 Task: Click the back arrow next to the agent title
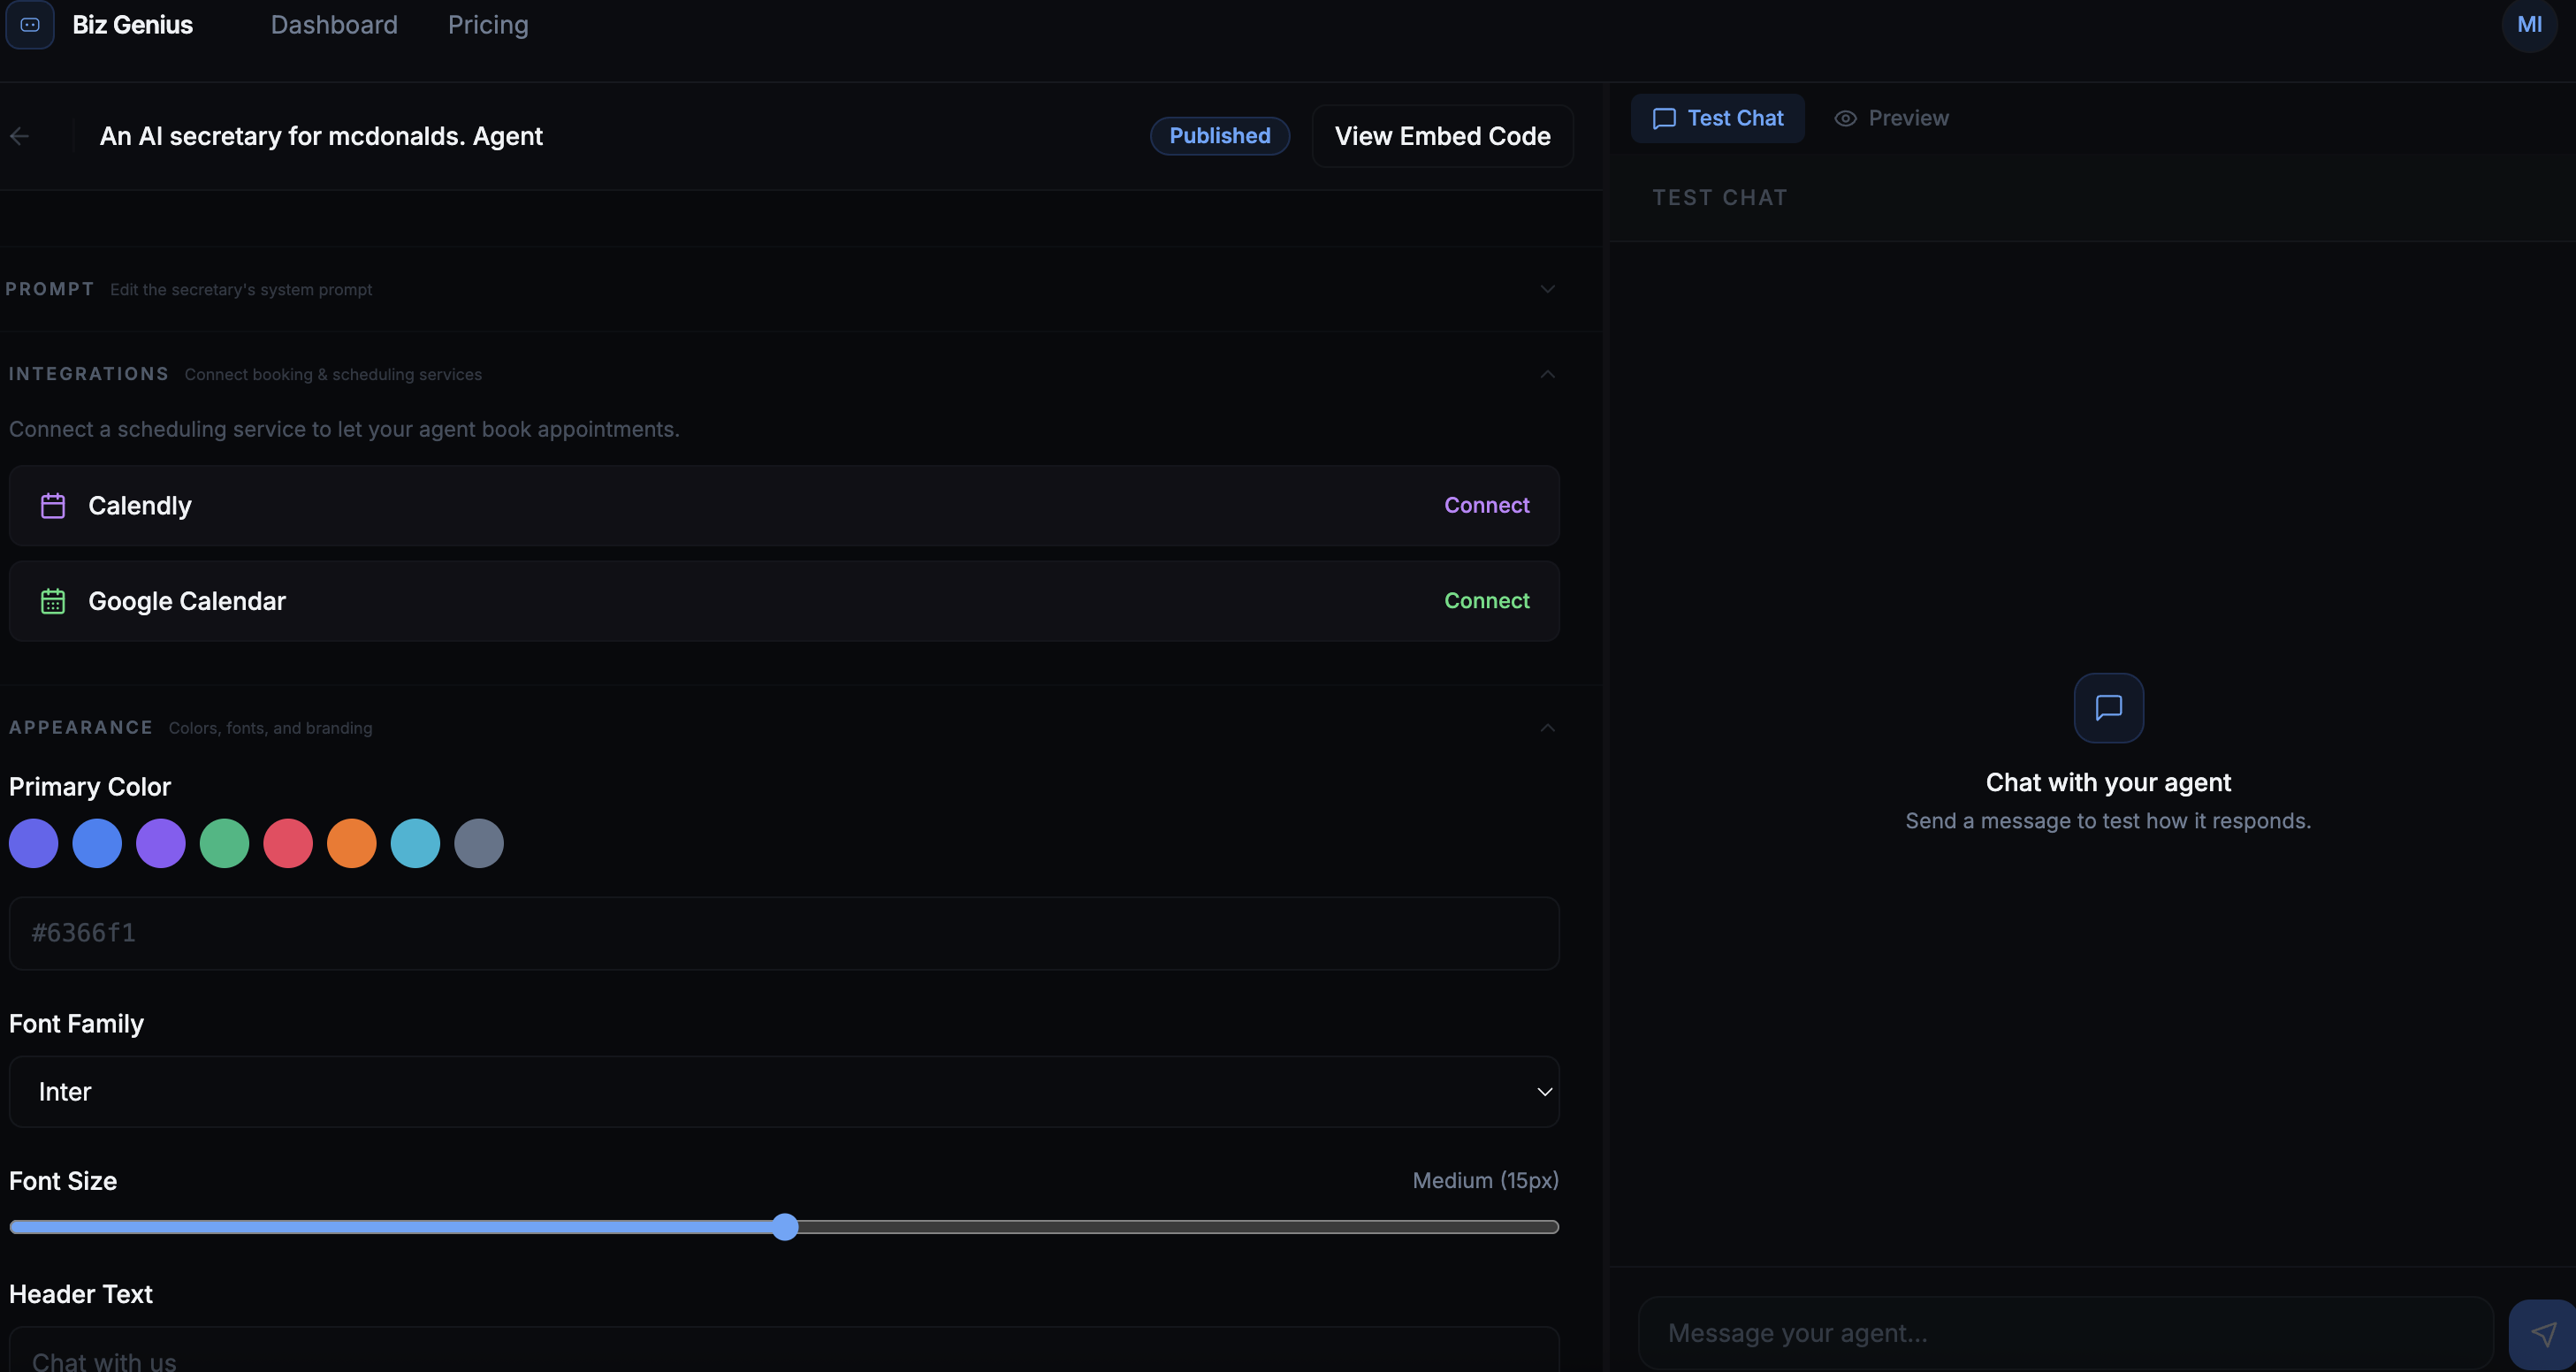(20, 136)
